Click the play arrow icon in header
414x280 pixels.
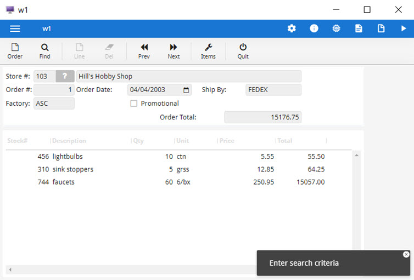404,28
